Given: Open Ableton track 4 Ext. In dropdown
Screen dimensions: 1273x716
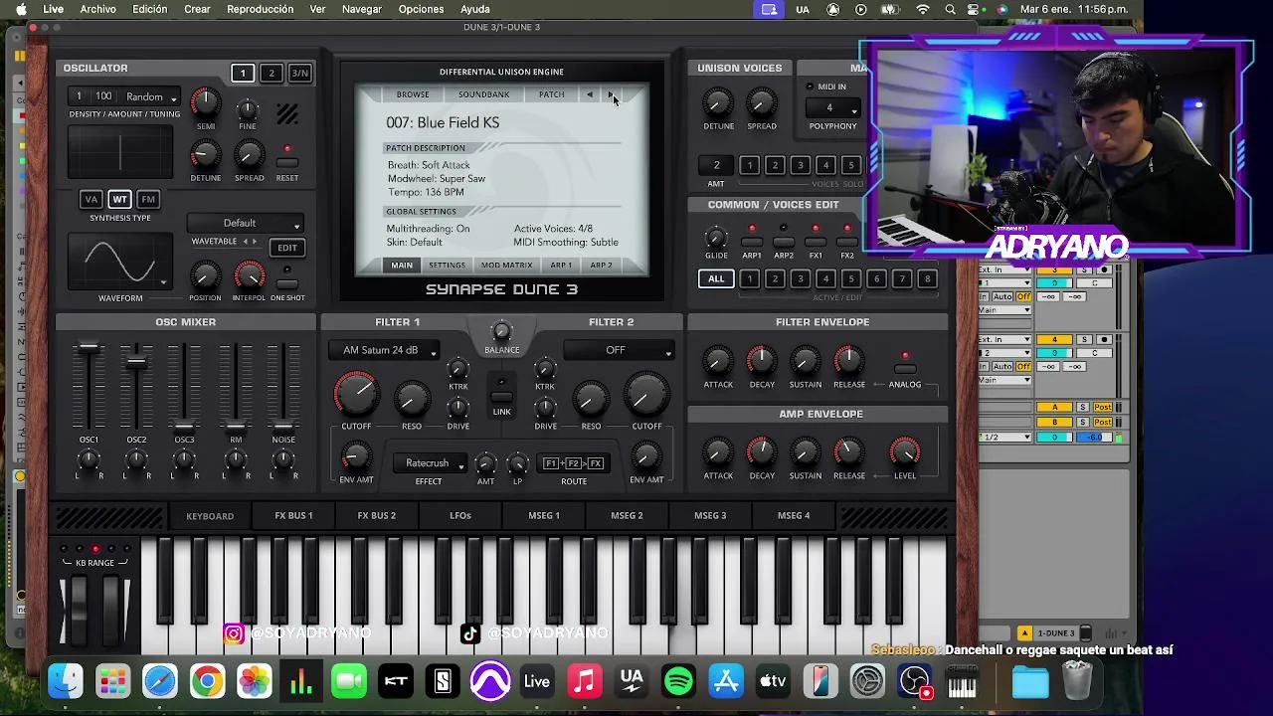Looking at the screenshot, I should [x=1004, y=340].
